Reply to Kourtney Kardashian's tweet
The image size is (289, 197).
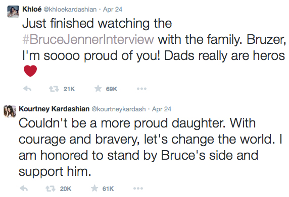[24, 188]
